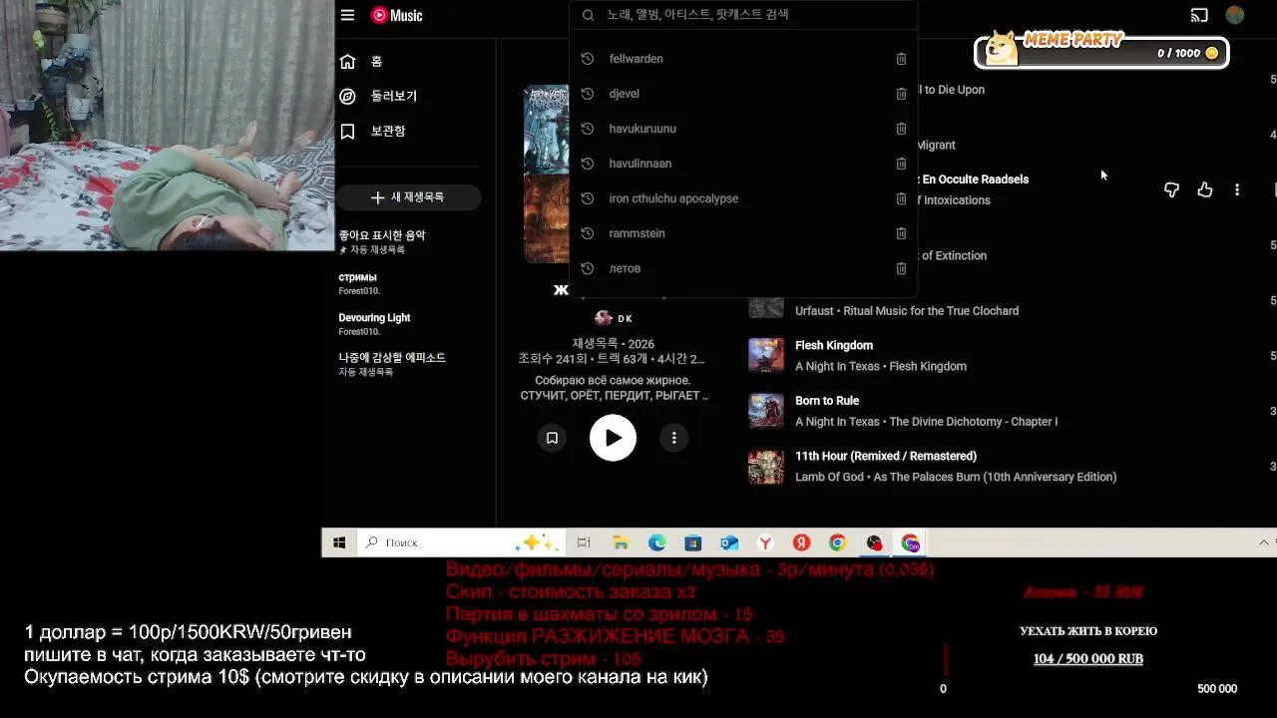Open Task View from the taskbar
This screenshot has width=1277, height=718.
click(x=584, y=542)
